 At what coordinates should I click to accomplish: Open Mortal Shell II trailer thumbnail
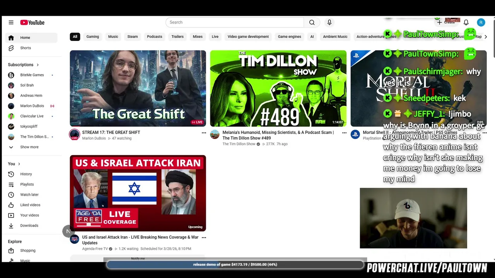pyautogui.click(x=418, y=88)
